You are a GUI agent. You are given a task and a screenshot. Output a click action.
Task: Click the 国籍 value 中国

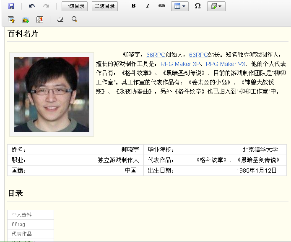point(131,170)
